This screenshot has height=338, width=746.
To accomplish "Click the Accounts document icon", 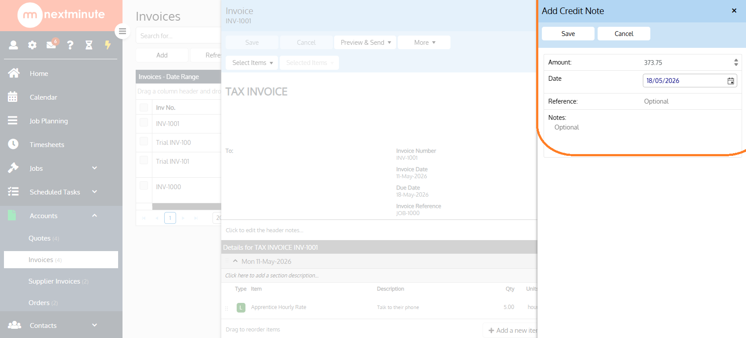I will (12, 215).
